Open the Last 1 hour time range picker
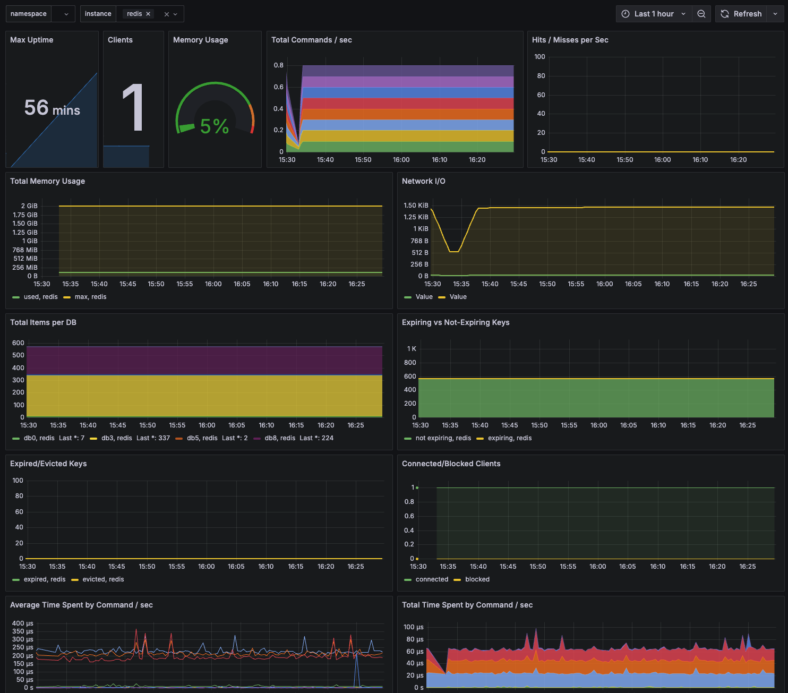 654,14
